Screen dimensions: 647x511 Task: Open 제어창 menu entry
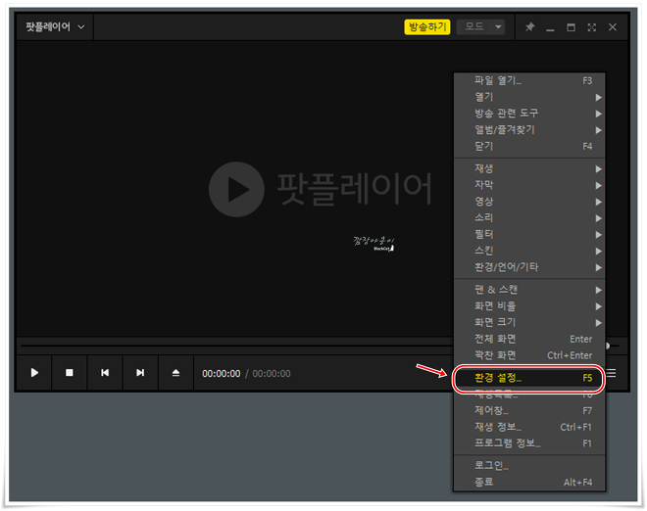[529, 411]
